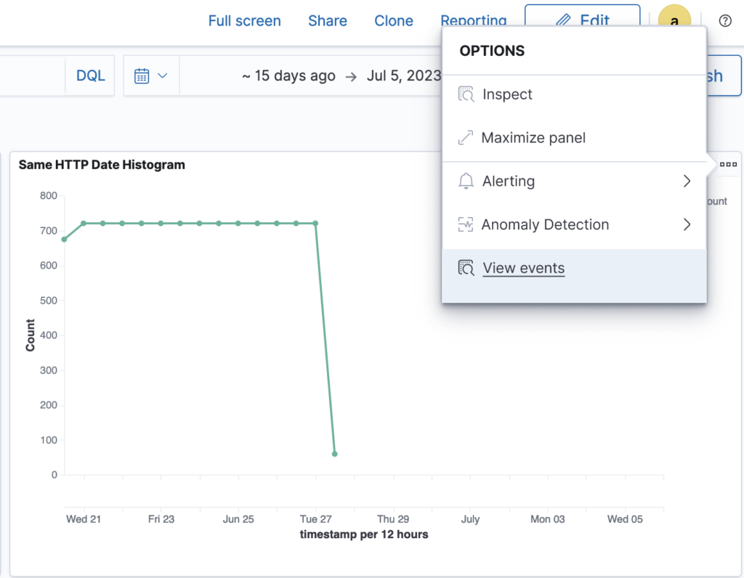This screenshot has width=744, height=578.
Task: Expand Anomaly Detection chevron arrow
Action: 687,224
